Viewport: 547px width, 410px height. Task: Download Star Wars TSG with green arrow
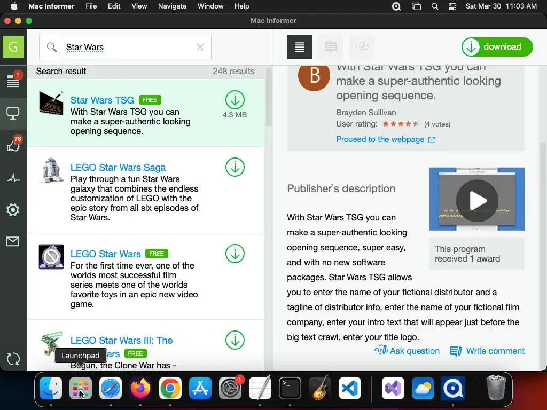(235, 100)
